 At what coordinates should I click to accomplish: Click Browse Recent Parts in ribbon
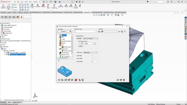pyautogui.click(x=8, y=7)
